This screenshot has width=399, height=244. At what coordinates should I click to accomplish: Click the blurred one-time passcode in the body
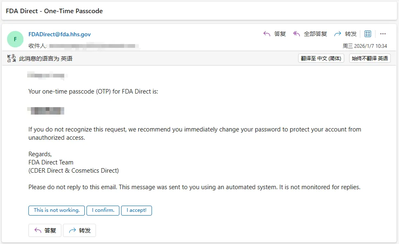coord(46,110)
